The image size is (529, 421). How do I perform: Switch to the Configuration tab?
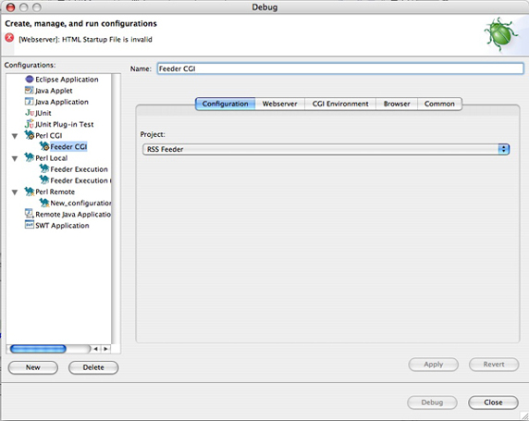click(225, 104)
